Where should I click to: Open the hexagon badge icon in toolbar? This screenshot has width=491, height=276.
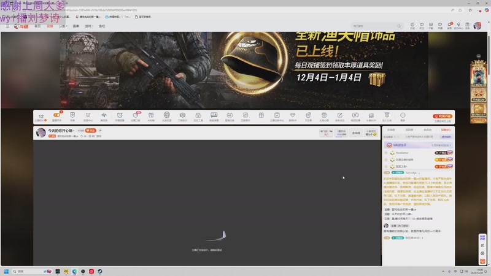coord(182,115)
